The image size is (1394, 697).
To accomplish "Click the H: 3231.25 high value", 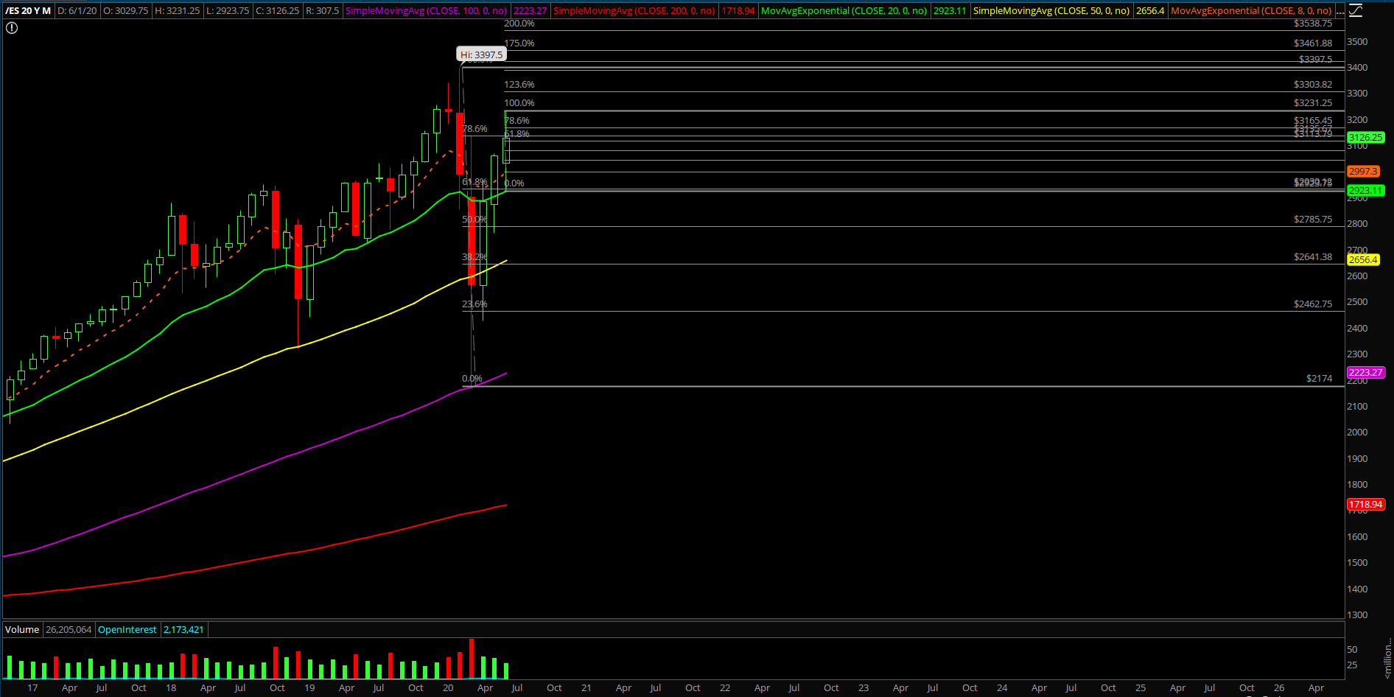I will tap(177, 11).
